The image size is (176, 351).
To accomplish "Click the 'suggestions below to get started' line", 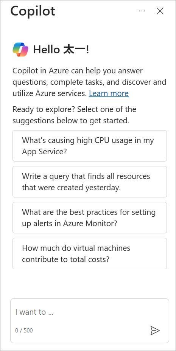I will pyautogui.click(x=71, y=121).
